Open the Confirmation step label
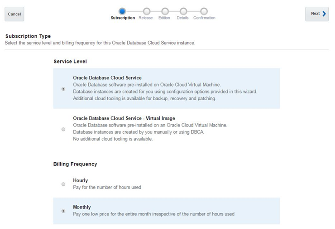 [204, 18]
